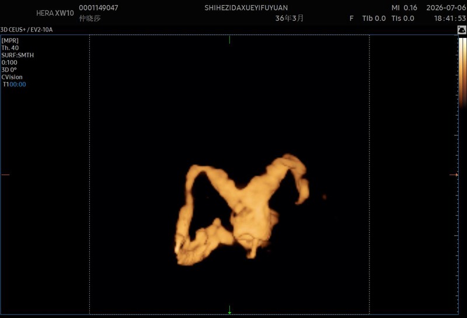Click the HERA XW10 system name
Screen dimensions: 467x318
(x=55, y=13)
